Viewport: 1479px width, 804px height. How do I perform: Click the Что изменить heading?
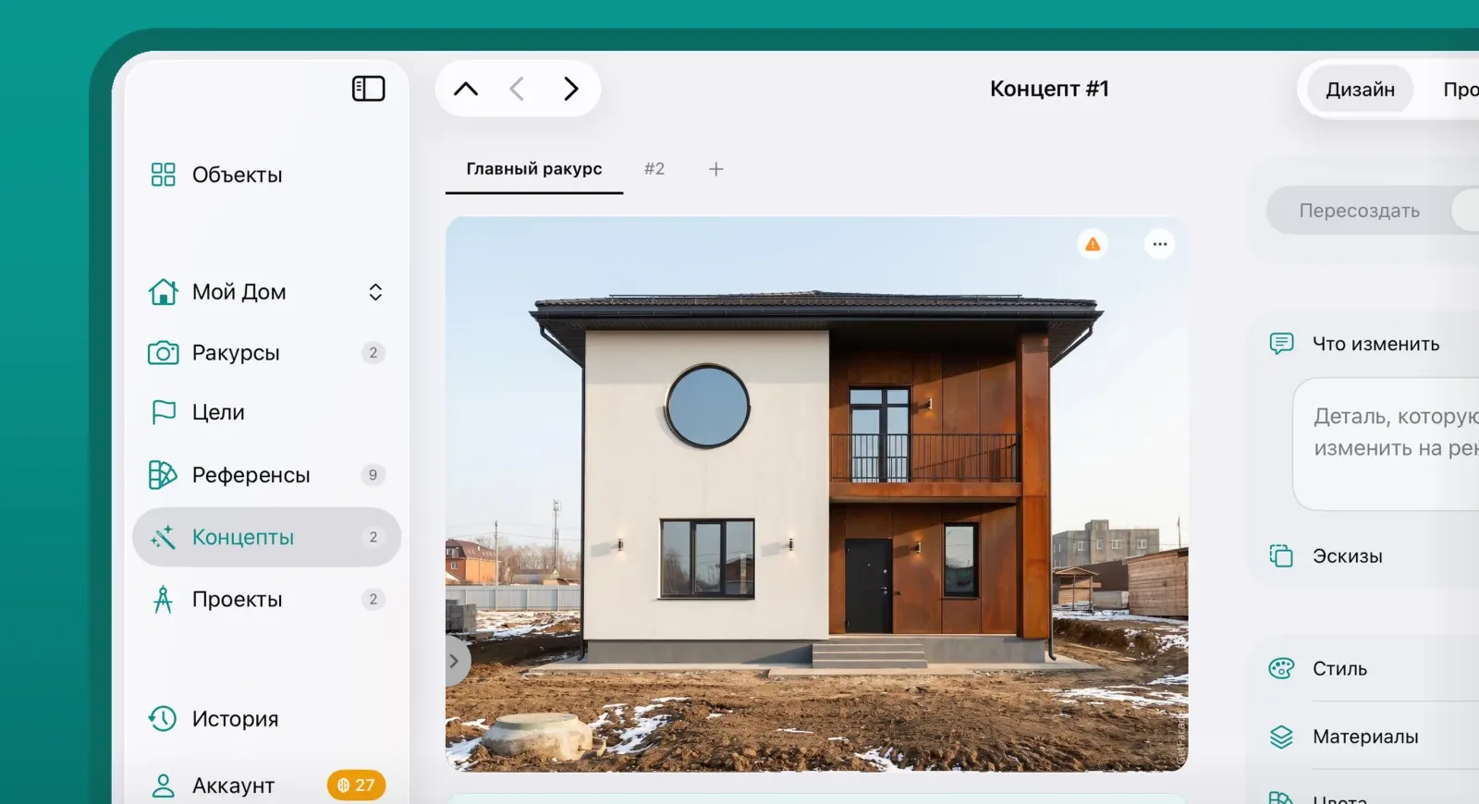[x=1376, y=344]
